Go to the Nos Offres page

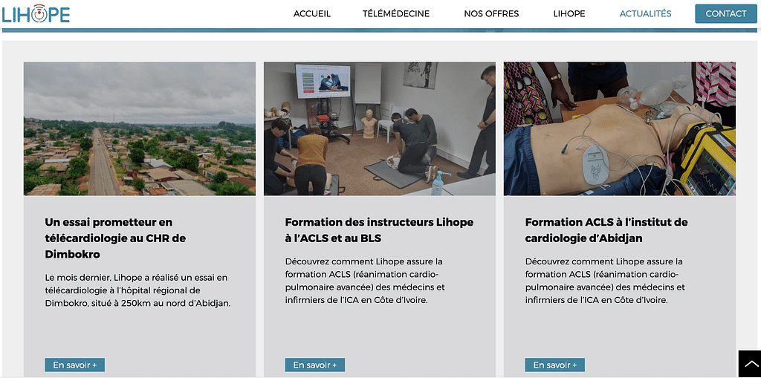point(491,13)
